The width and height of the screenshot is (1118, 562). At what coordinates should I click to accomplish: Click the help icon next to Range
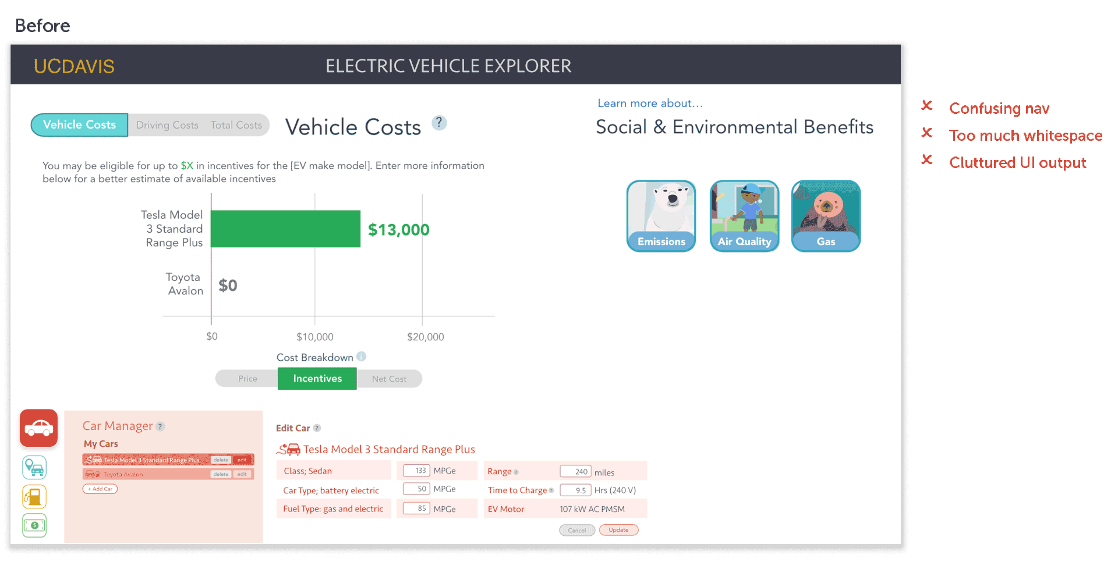[x=516, y=472]
